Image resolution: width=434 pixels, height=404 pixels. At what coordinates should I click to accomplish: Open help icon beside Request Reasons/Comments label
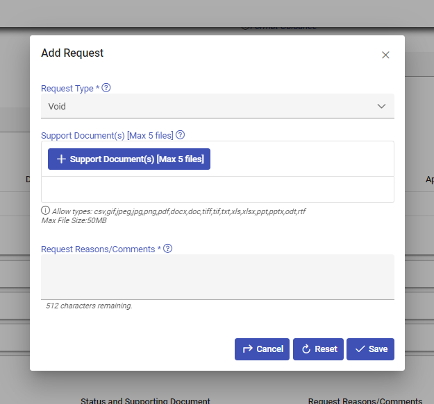[167, 249]
